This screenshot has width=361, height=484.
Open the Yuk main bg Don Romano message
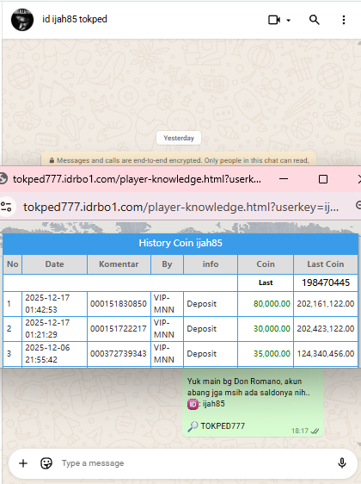253,402
